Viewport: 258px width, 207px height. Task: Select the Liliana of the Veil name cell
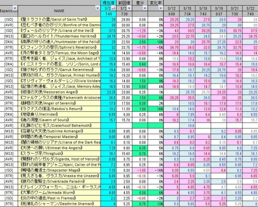(59, 31)
